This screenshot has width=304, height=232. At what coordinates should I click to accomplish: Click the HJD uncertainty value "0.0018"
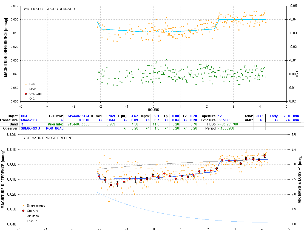(x=84, y=120)
